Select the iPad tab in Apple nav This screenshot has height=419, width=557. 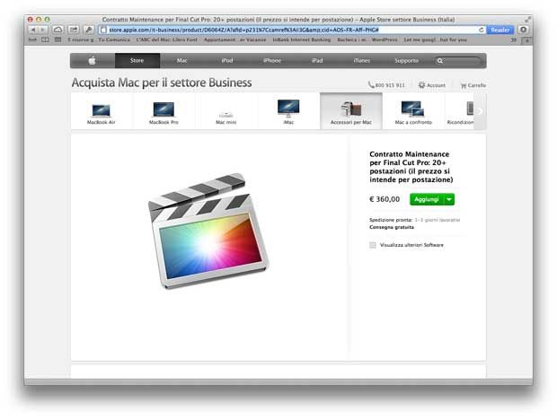(317, 61)
